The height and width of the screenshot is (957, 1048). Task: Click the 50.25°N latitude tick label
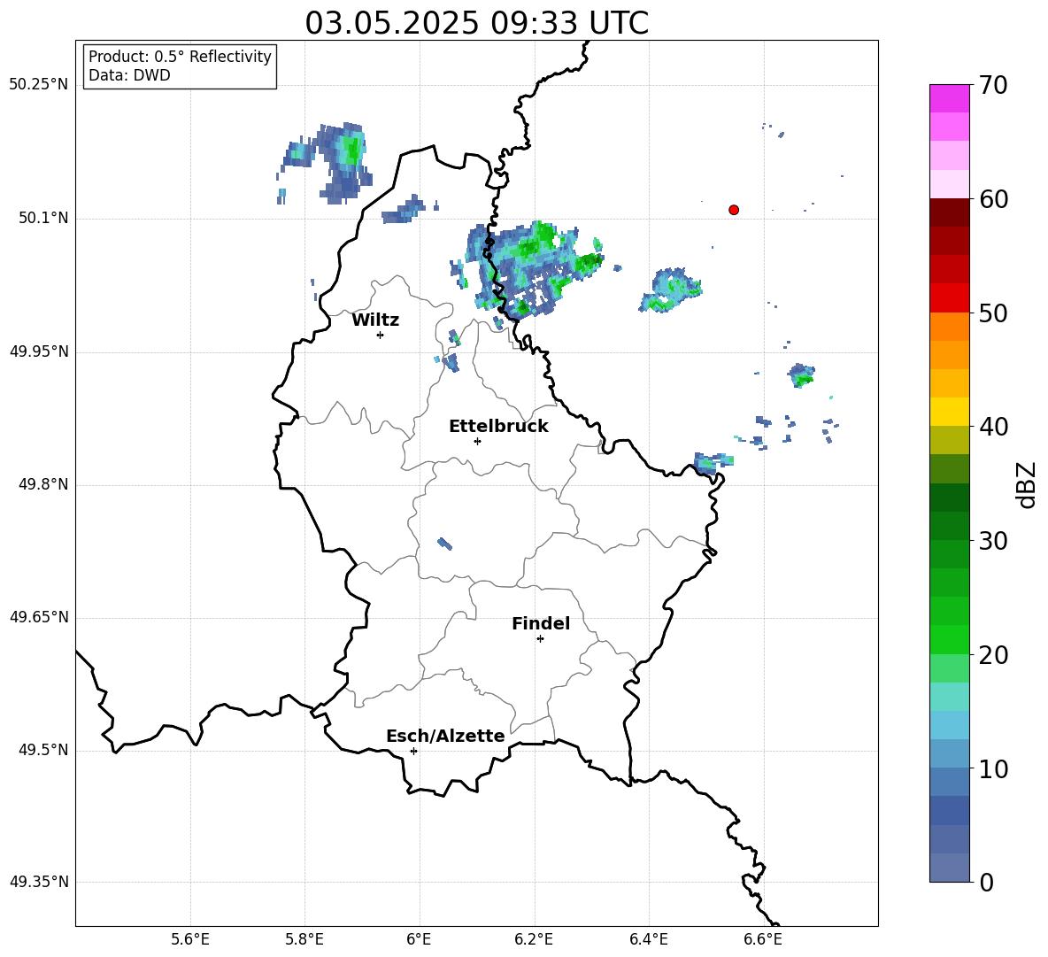click(x=39, y=85)
